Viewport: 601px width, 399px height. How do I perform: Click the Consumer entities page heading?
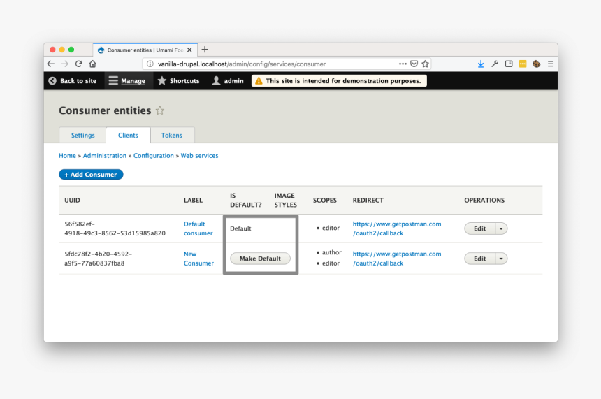point(105,110)
